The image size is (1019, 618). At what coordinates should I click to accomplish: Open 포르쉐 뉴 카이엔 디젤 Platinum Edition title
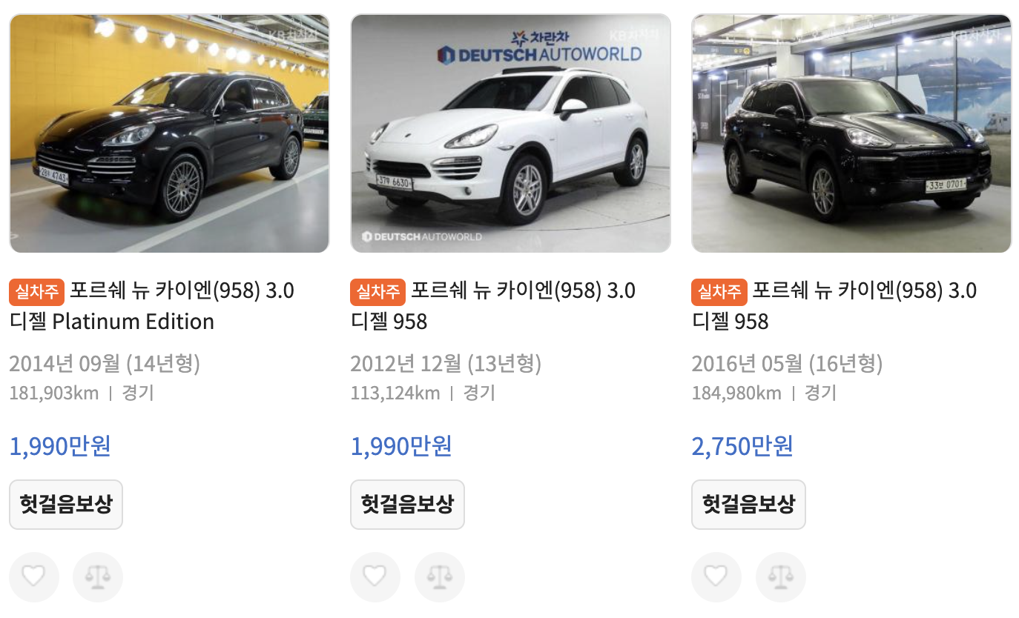click(x=152, y=306)
